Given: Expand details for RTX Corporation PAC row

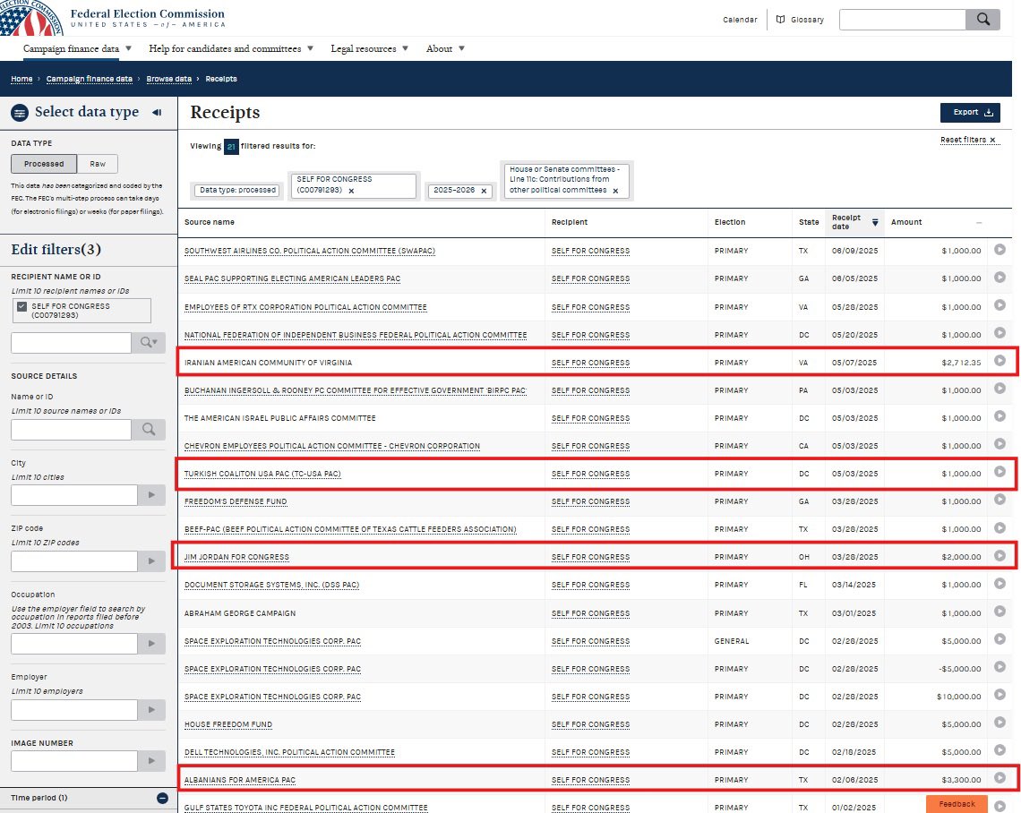Looking at the screenshot, I should point(1000,305).
